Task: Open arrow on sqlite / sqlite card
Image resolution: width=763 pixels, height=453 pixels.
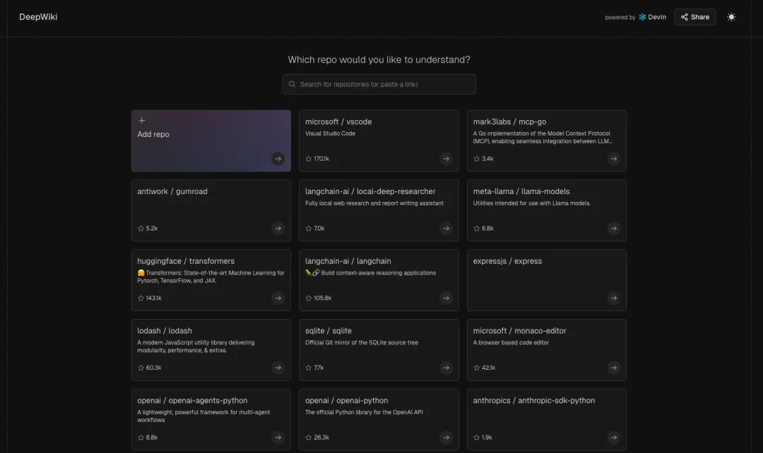Action: click(446, 368)
